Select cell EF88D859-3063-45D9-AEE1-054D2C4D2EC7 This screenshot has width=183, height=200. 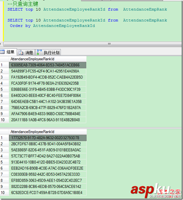[x=48, y=180]
